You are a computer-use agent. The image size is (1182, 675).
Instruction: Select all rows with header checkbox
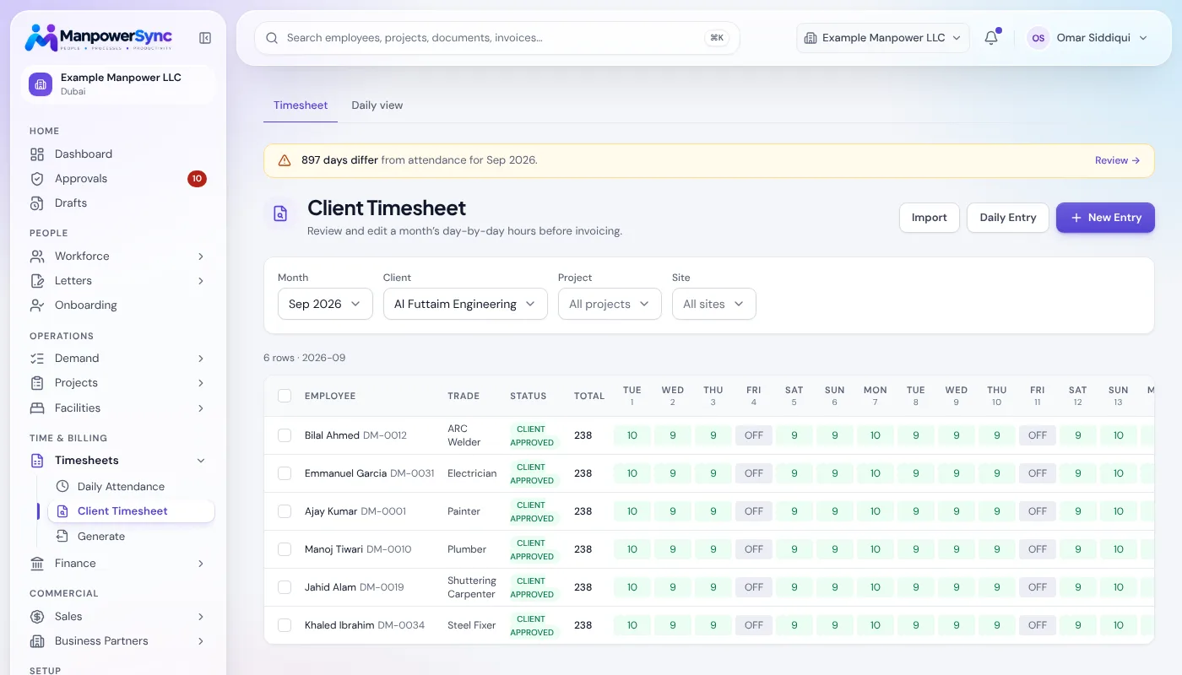[285, 396]
